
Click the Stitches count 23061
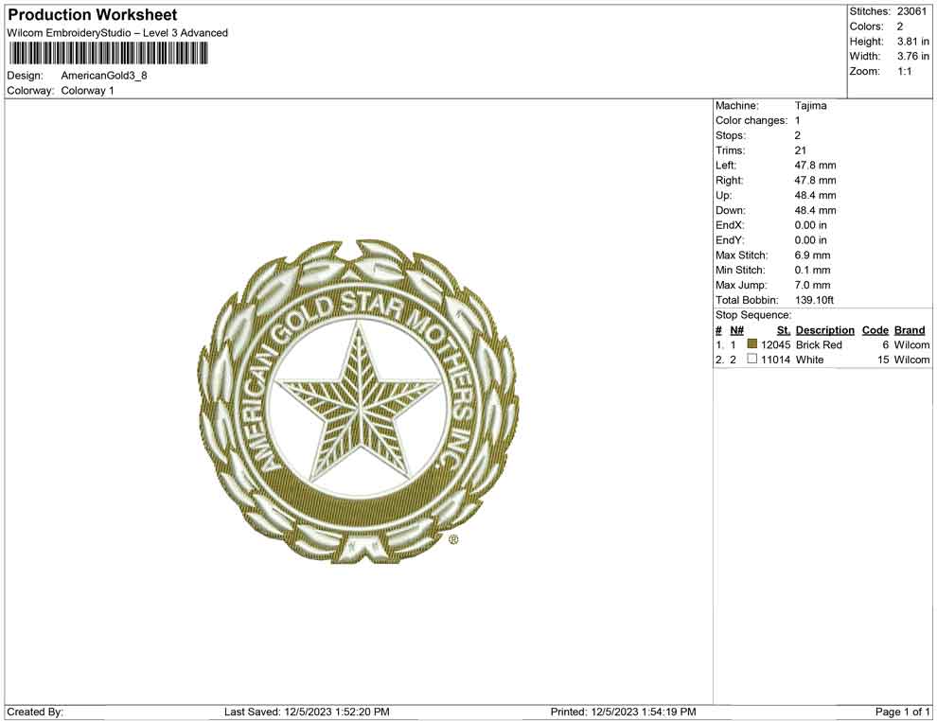[911, 11]
